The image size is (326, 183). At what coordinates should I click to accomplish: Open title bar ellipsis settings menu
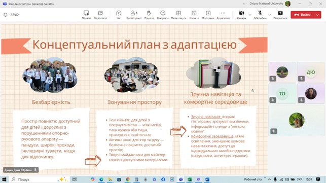pos(245,4)
